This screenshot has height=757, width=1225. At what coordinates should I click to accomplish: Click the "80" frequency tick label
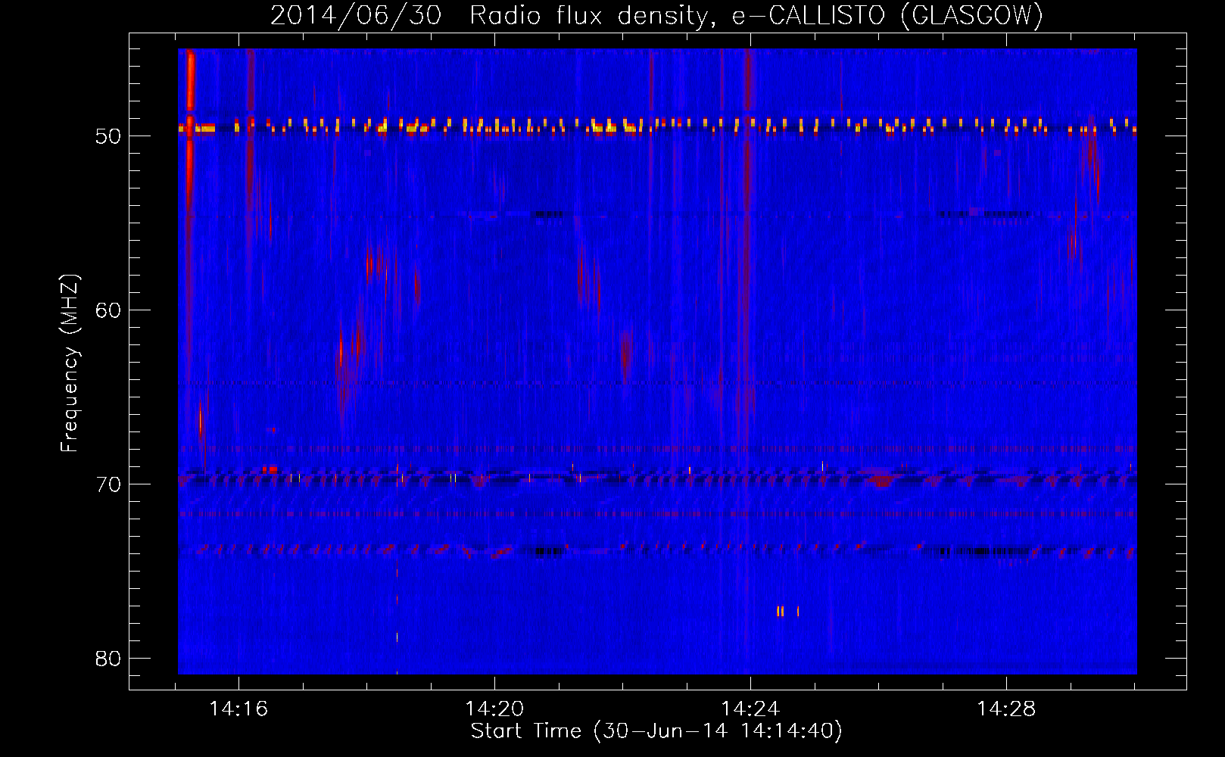pyautogui.click(x=108, y=659)
